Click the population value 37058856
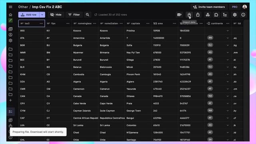 (191, 96)
